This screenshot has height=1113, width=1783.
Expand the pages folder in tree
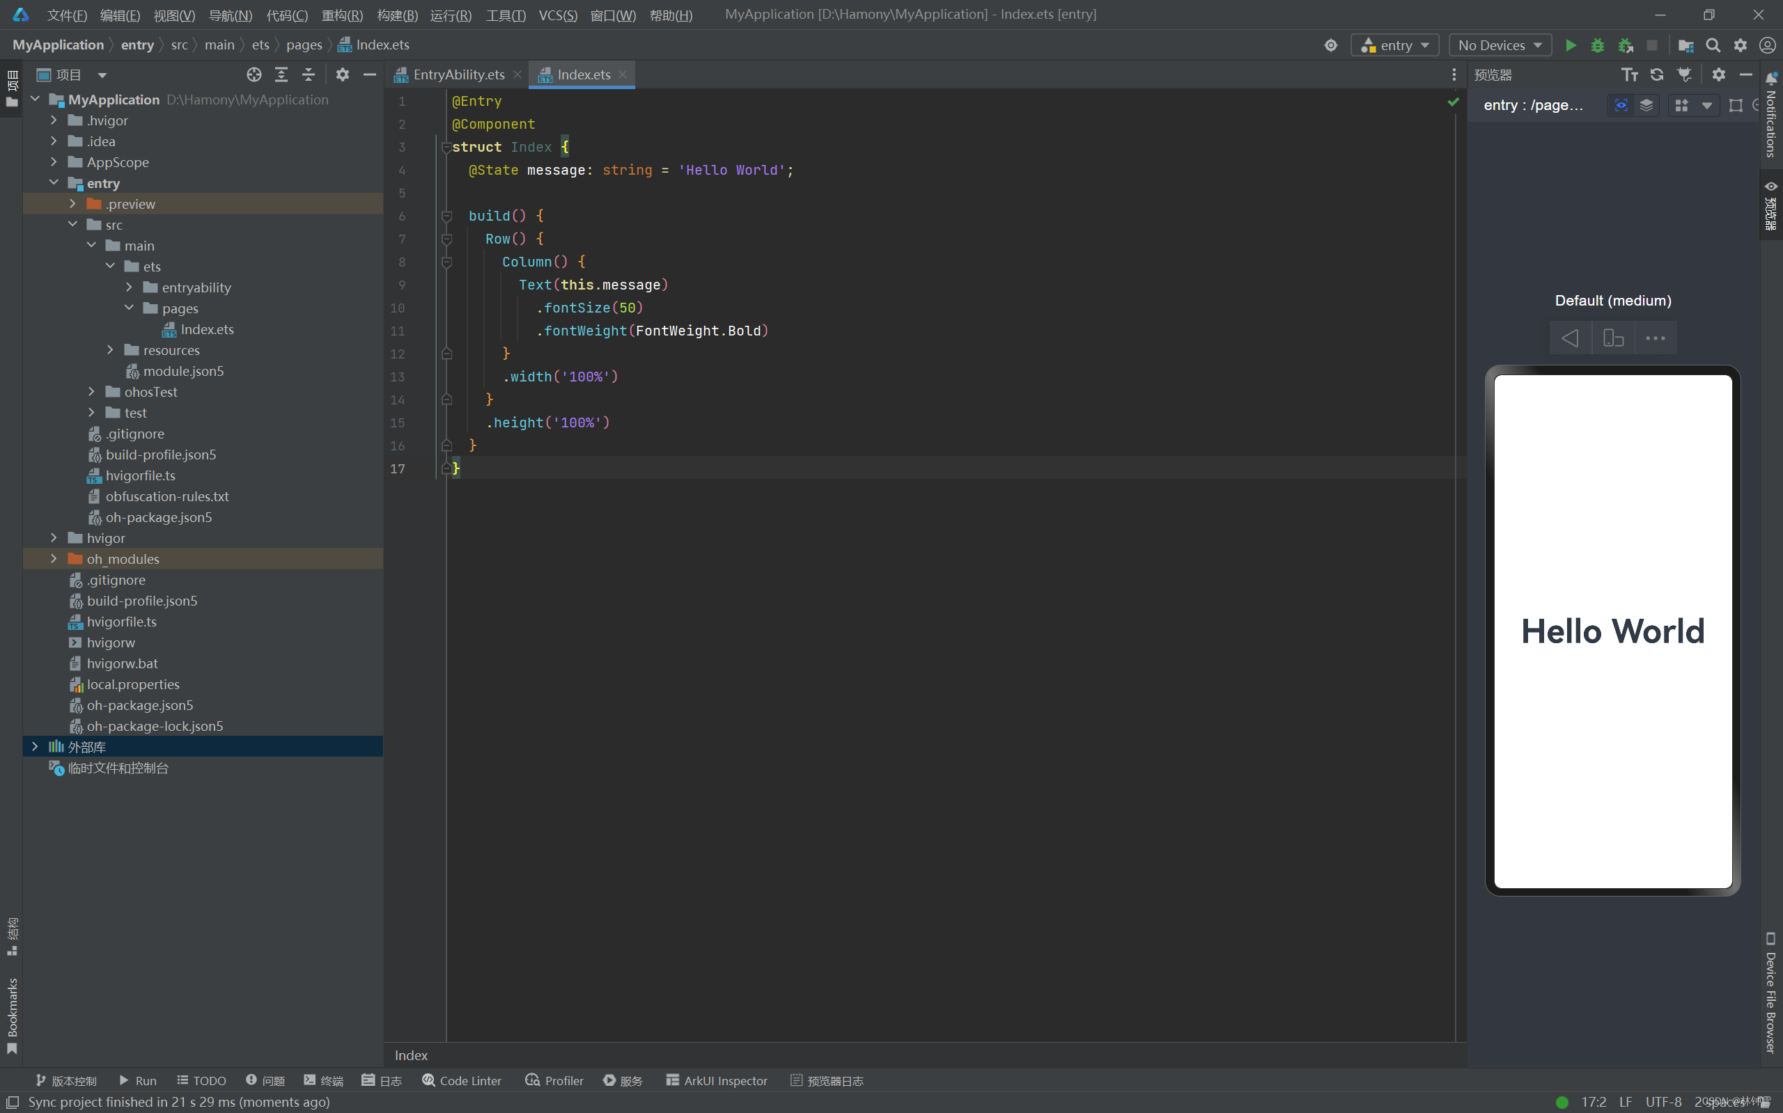click(x=128, y=308)
